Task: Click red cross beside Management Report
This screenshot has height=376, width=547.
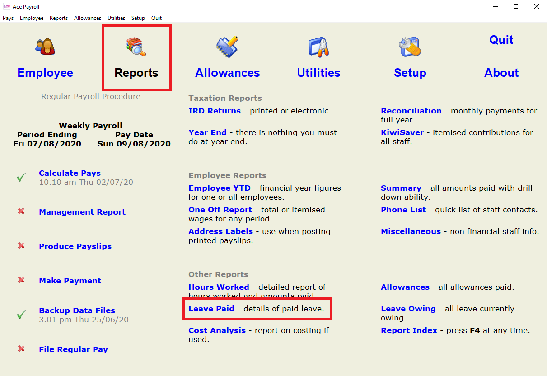Action: (21, 211)
